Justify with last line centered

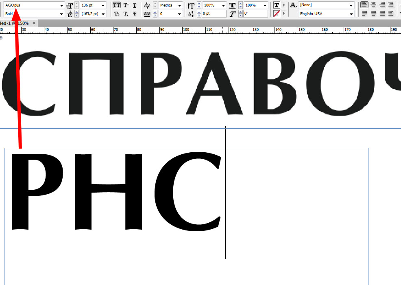point(373,13)
